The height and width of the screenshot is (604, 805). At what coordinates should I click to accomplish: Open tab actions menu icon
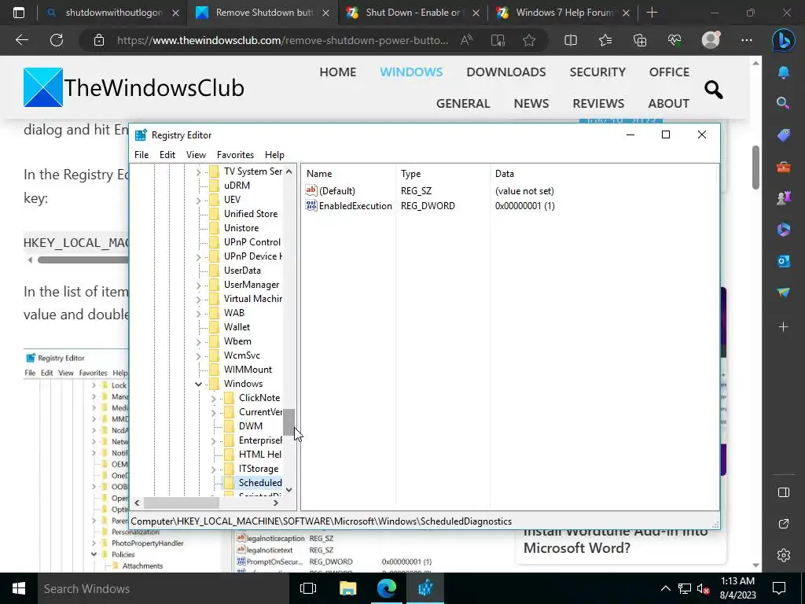[x=19, y=13]
